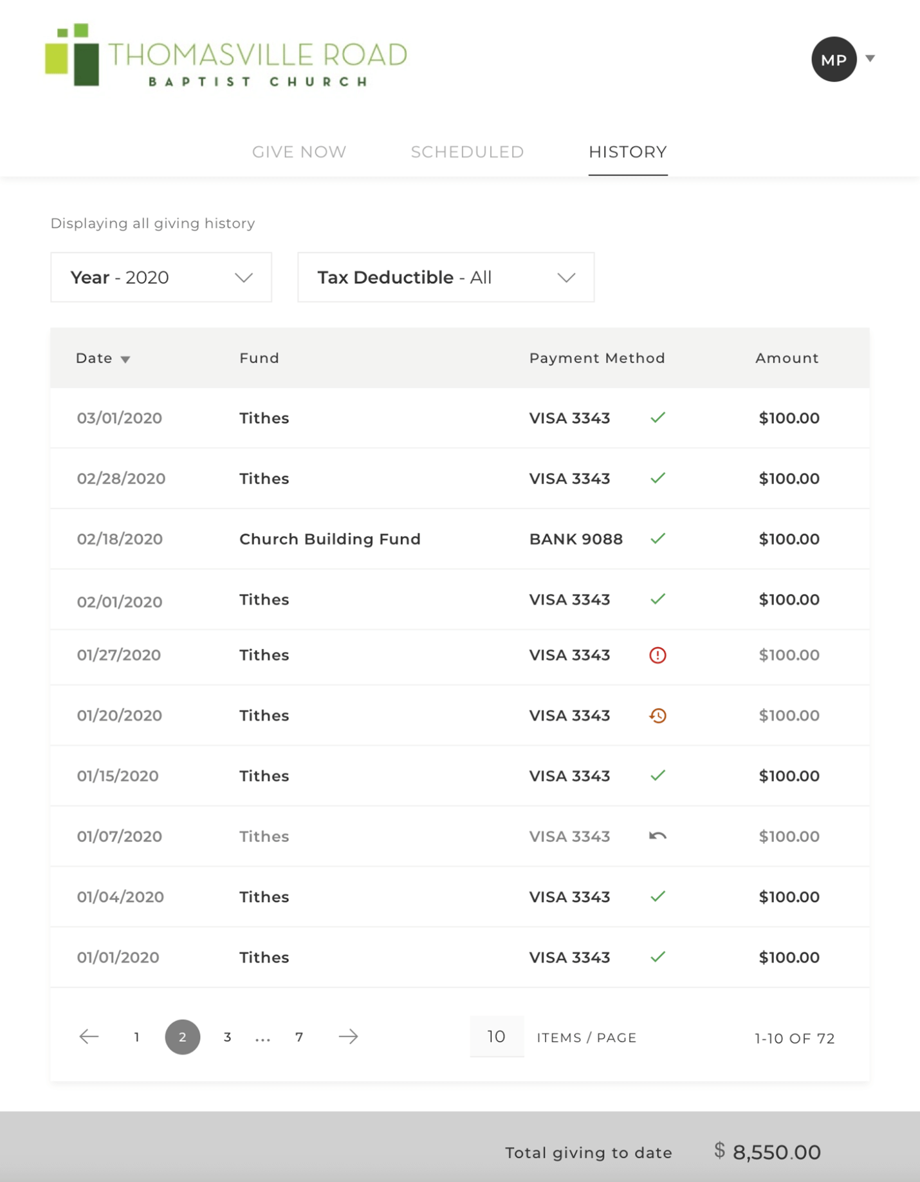920x1182 pixels.
Task: Switch to the Give Now tab
Action: click(x=299, y=152)
